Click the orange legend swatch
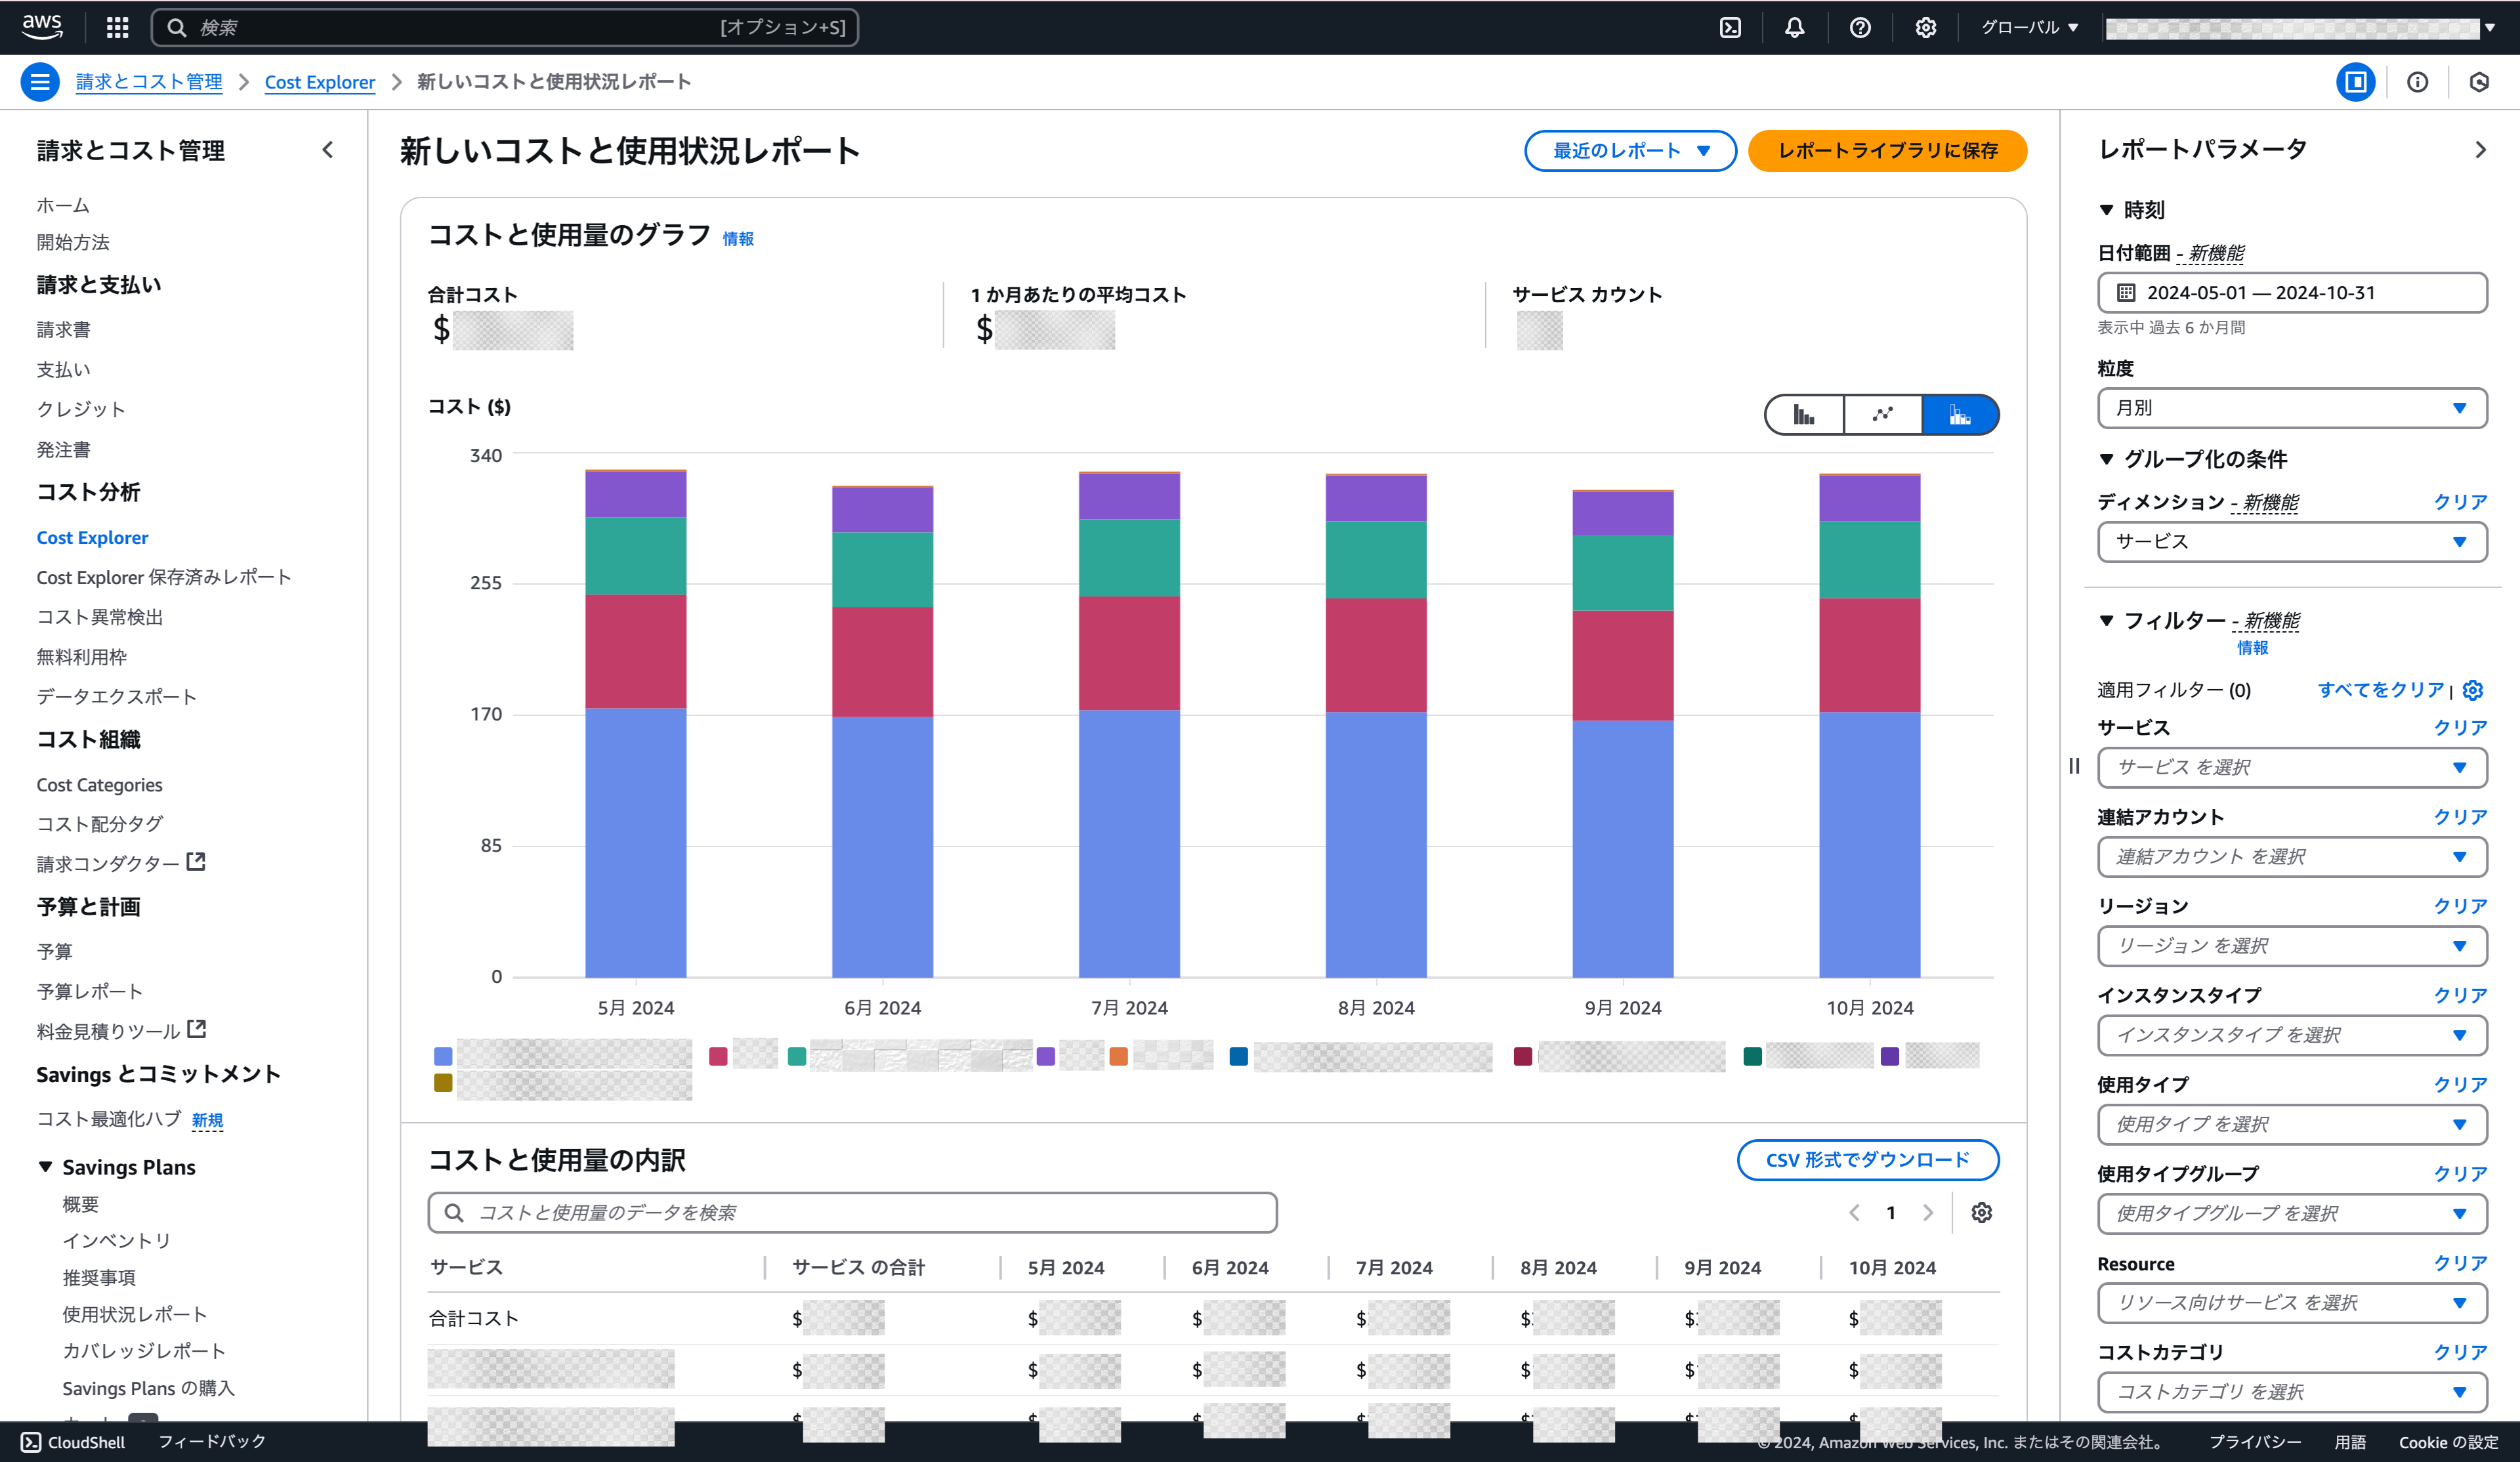 pyautogui.click(x=1118, y=1056)
